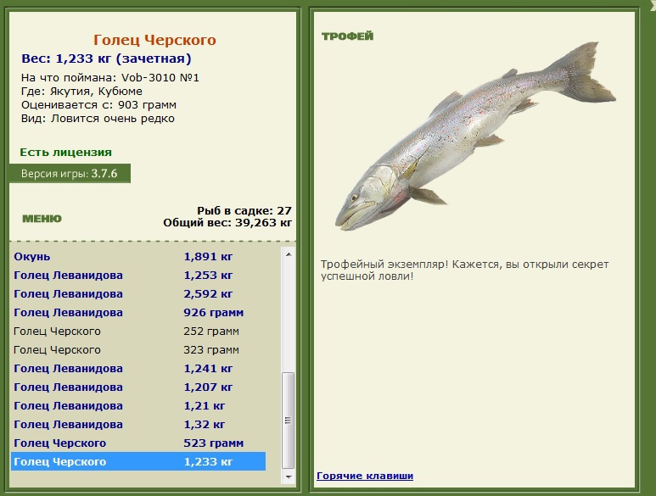This screenshot has width=656, height=496.
Task: Click the Голец Черского title
Action: (x=154, y=40)
